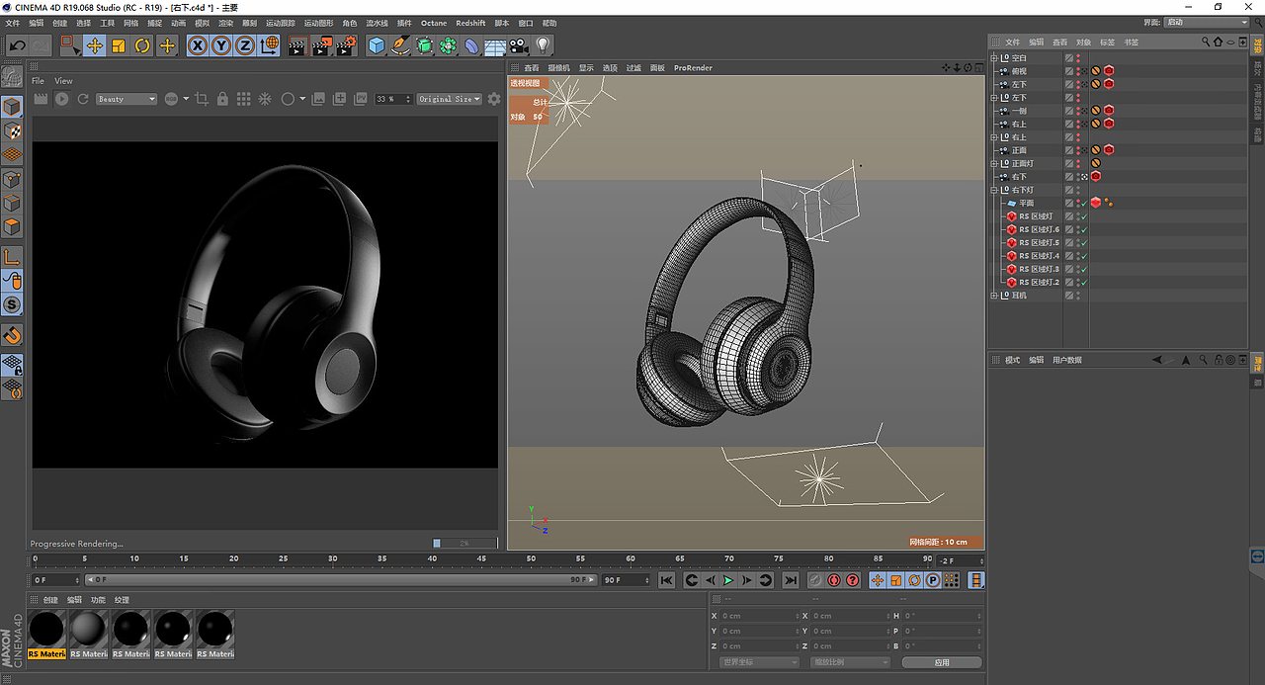Collapse the 右下灯 null group
Screen dimensions: 1265x685
coord(995,189)
